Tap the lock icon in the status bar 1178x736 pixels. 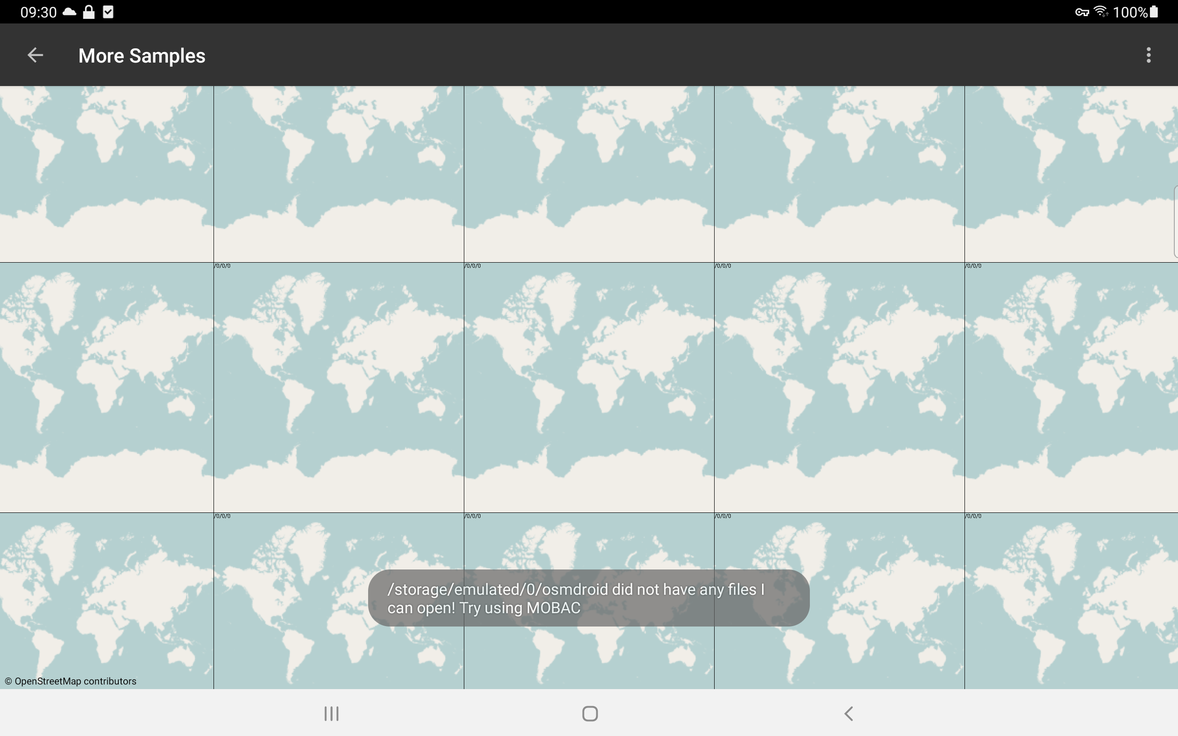coord(89,11)
